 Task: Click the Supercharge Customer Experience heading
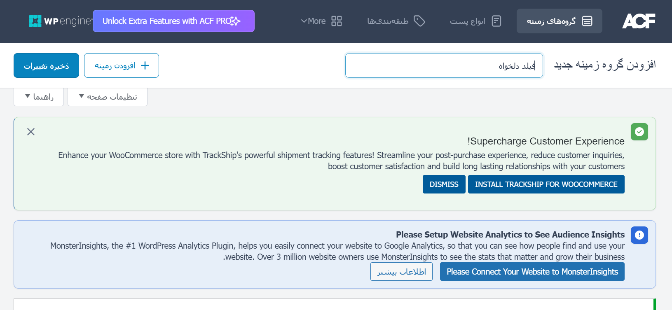click(x=546, y=141)
